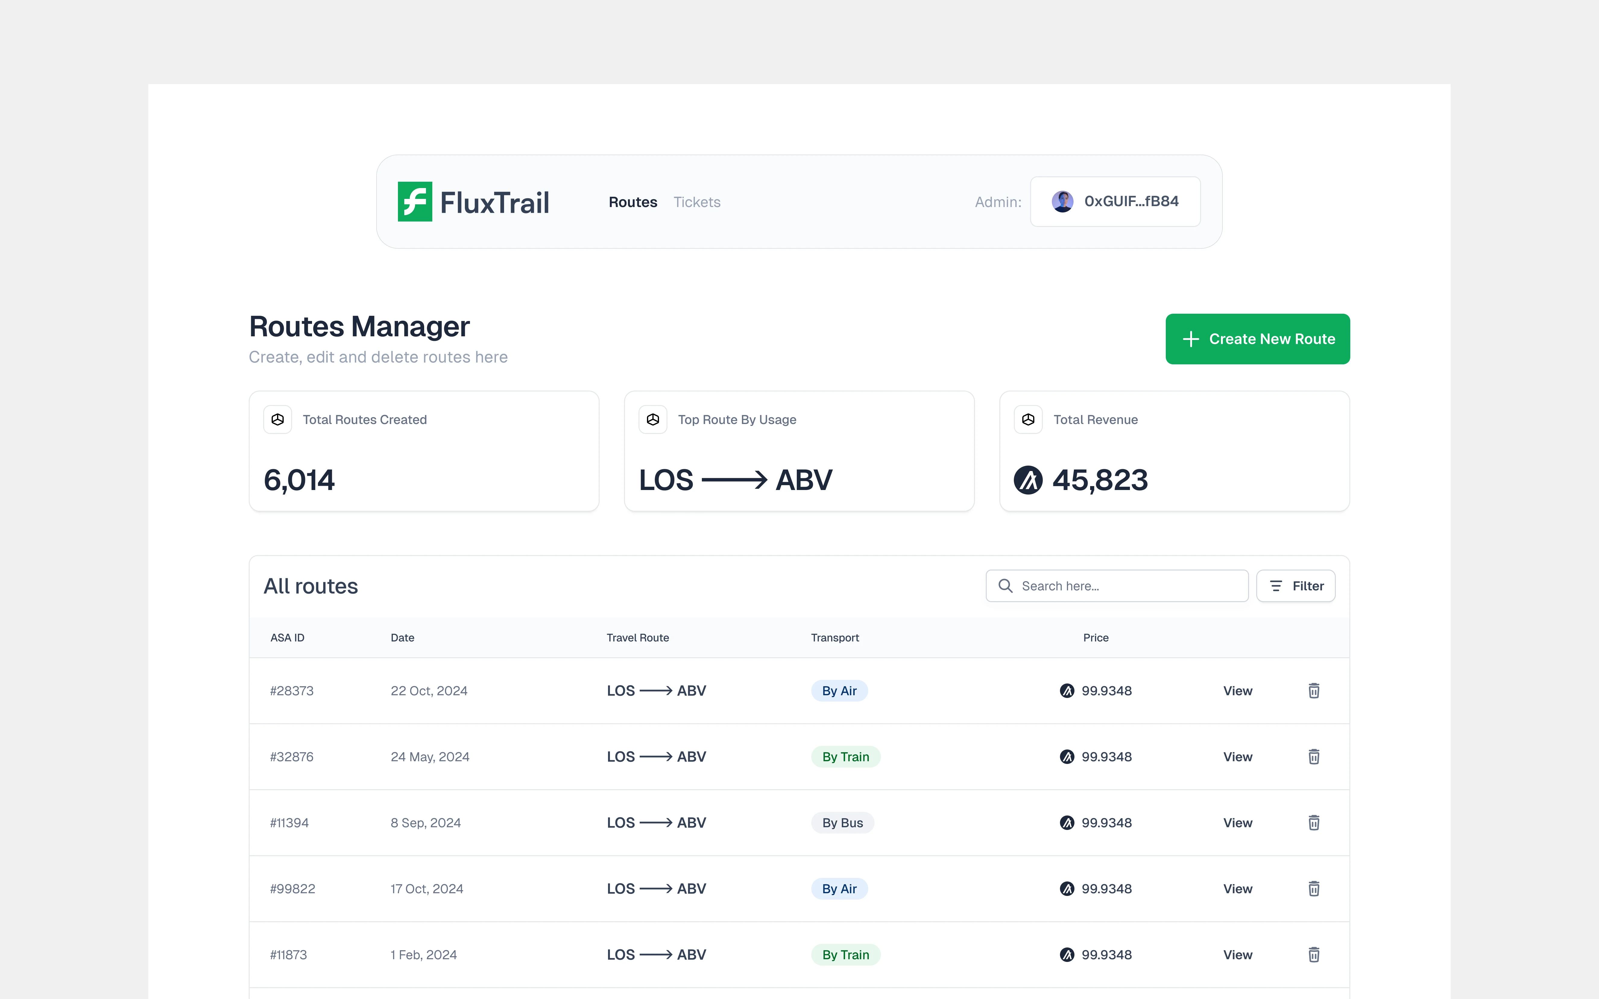The image size is (1599, 999).
Task: Open the Filter options
Action: [x=1295, y=586]
